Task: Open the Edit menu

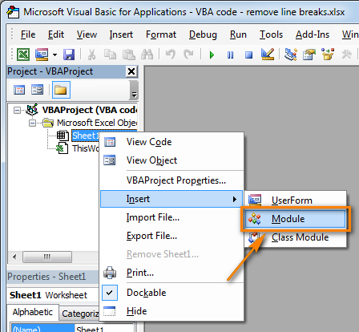Action: pos(56,34)
